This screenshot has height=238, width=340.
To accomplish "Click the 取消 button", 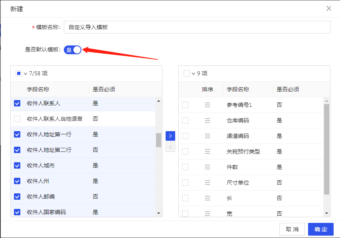I will point(292,229).
